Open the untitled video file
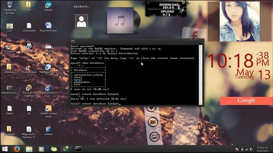Image resolution: width=273 pixels, height=153 pixels. 48,130
